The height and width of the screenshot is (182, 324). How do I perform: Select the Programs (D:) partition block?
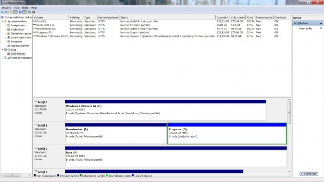click(227, 133)
